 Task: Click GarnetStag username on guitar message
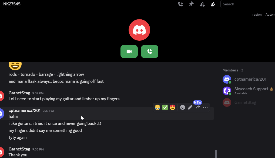click(x=19, y=93)
